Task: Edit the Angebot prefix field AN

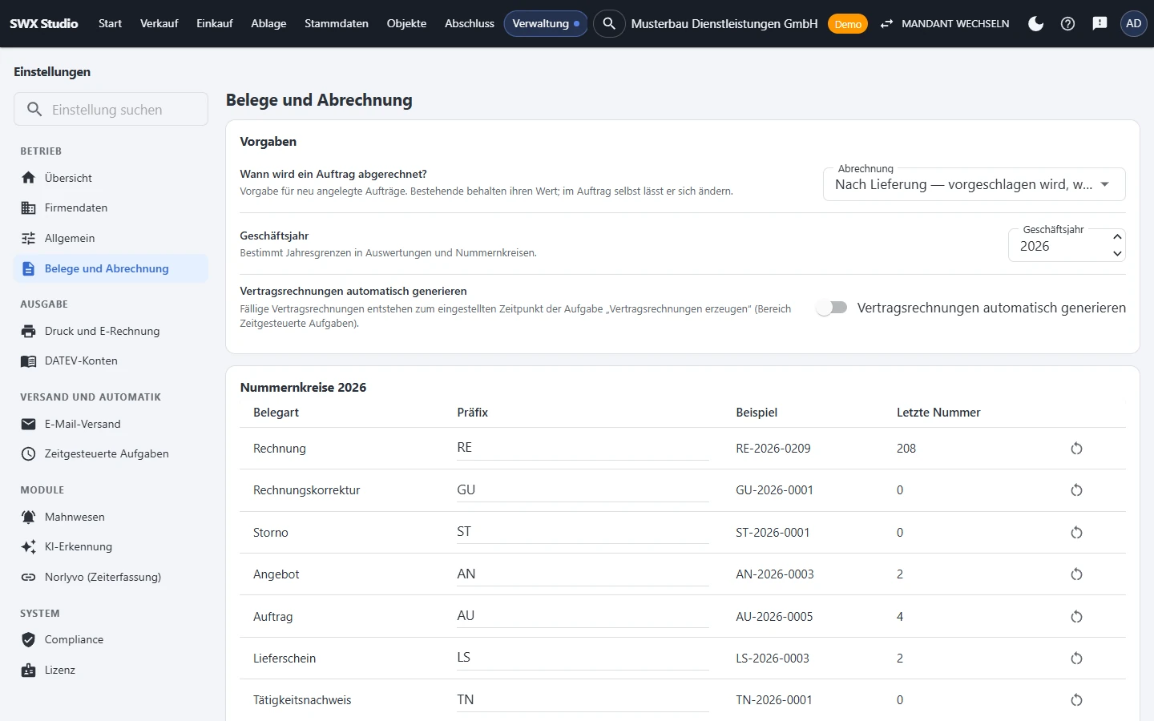Action: (583, 574)
